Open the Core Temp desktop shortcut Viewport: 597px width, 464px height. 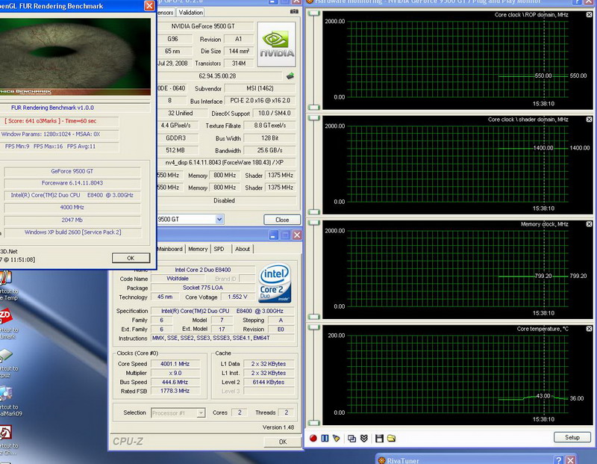[x=6, y=277]
